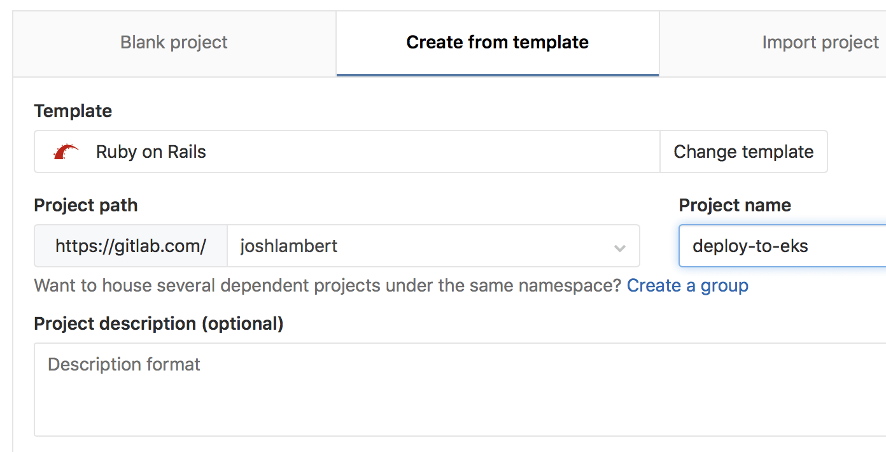Click the Change template button
Viewport: 886px width, 452px height.
(743, 152)
